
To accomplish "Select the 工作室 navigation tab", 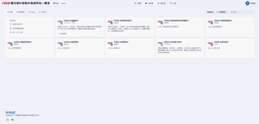I will click(149, 3).
